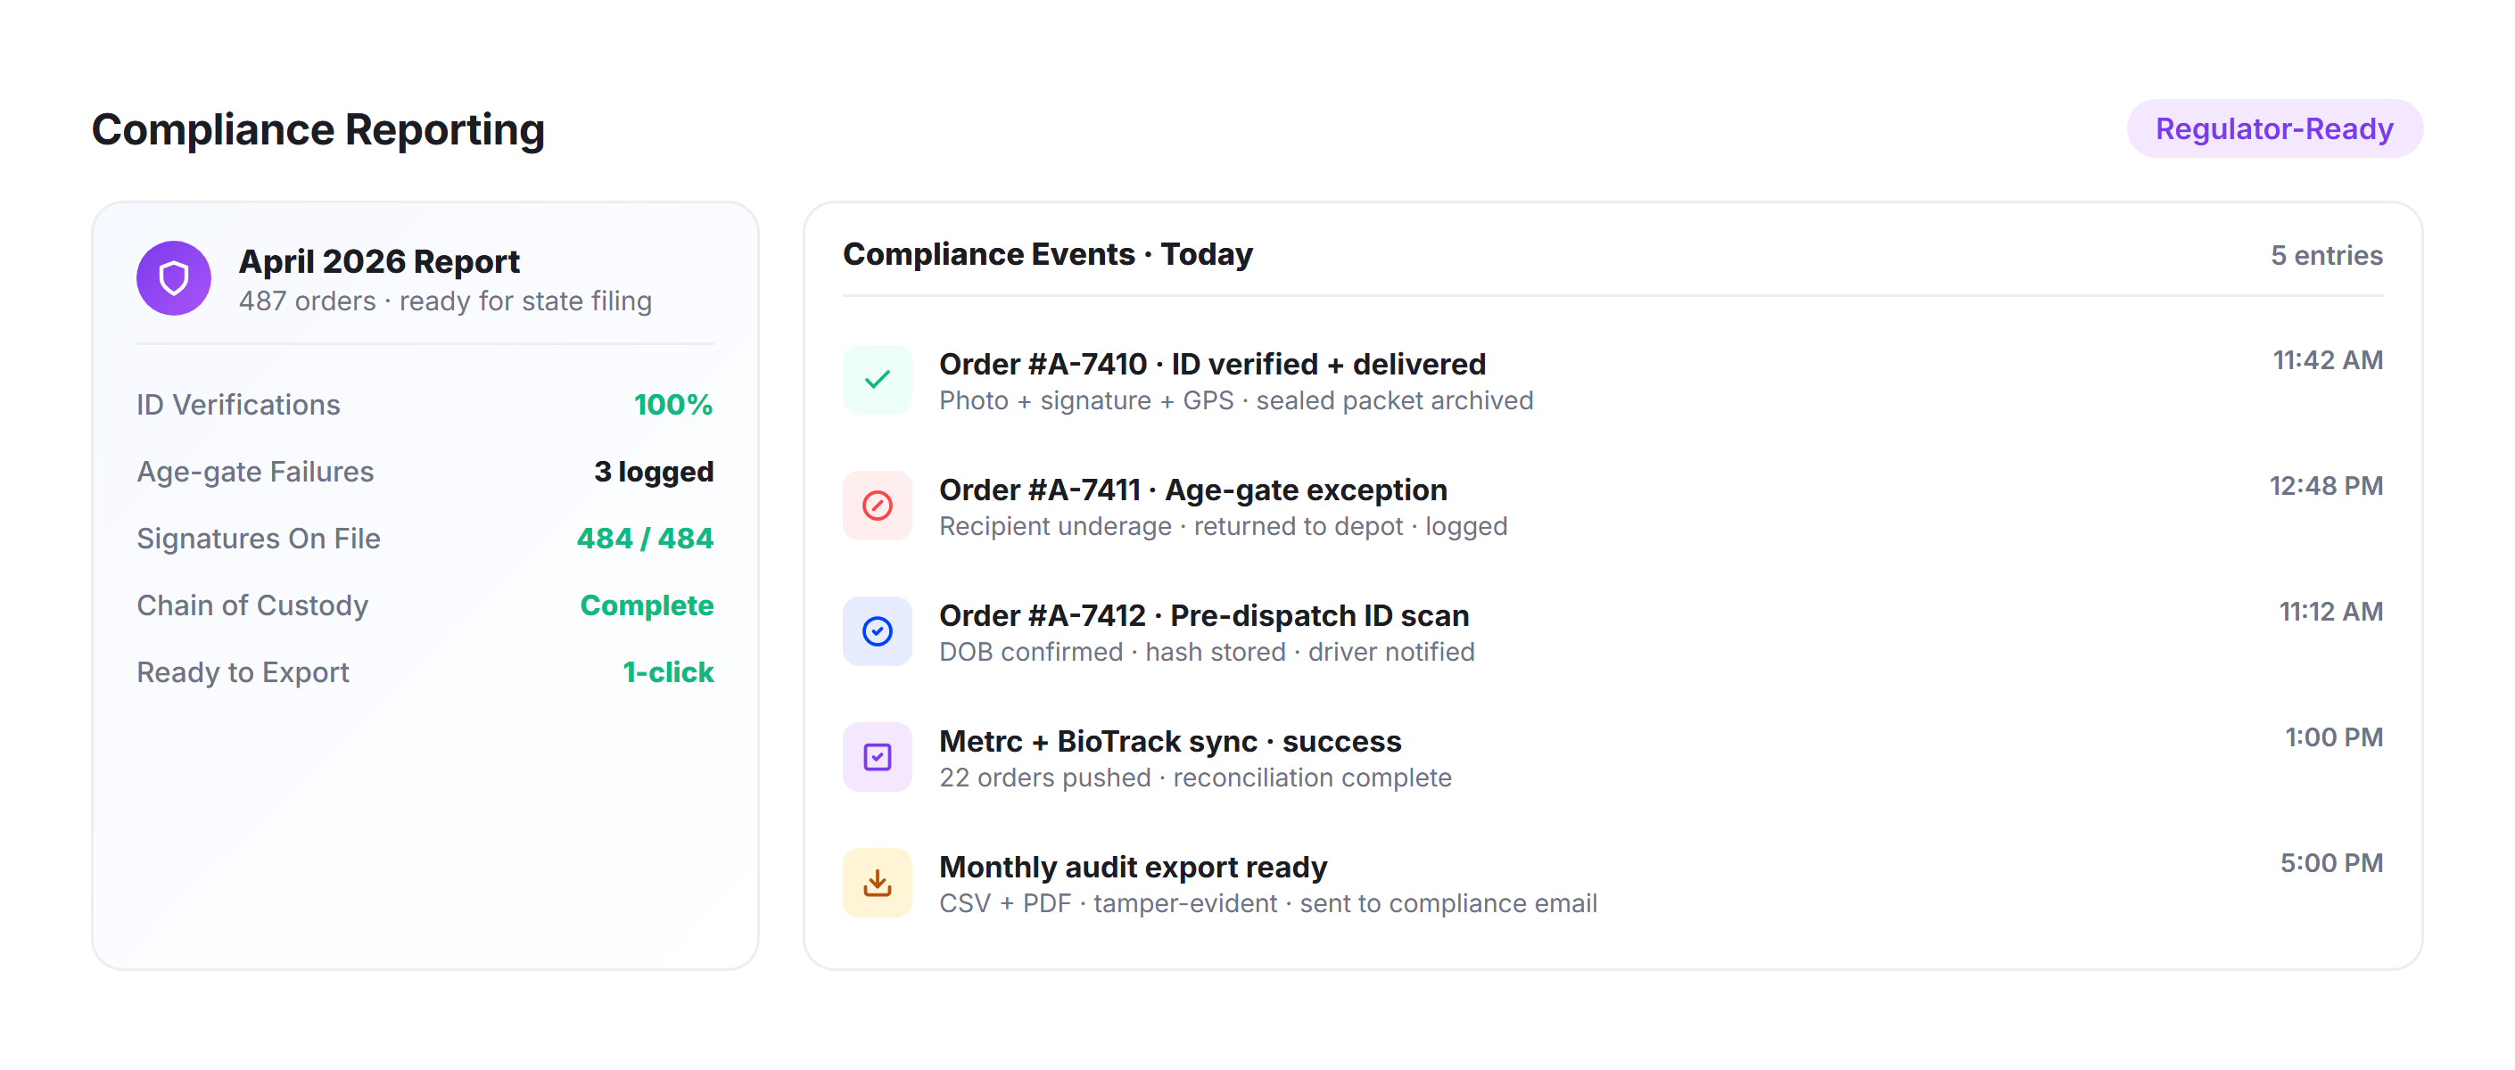Viewport: 2515px width, 1070px height.
Task: Click the 1:00 PM timestamp
Action: tap(2333, 738)
